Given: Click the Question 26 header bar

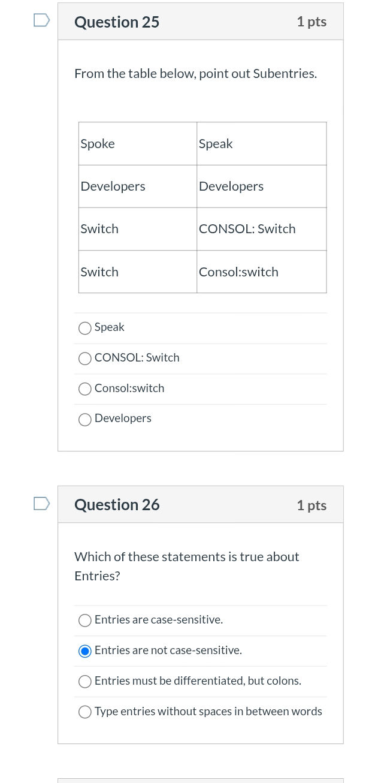Looking at the screenshot, I should [201, 504].
